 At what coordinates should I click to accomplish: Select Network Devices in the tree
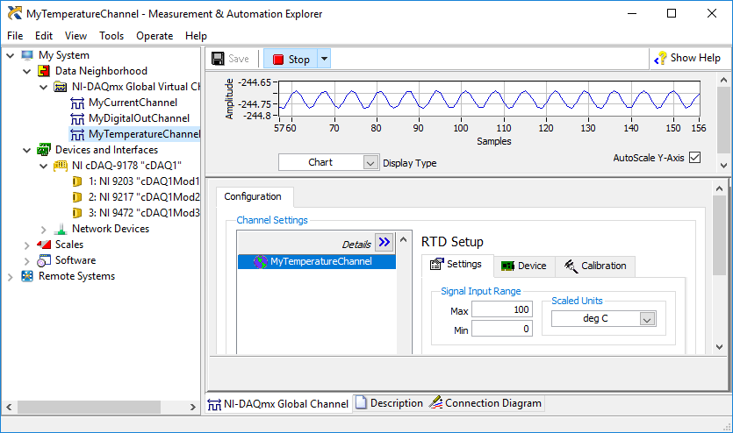tap(111, 229)
